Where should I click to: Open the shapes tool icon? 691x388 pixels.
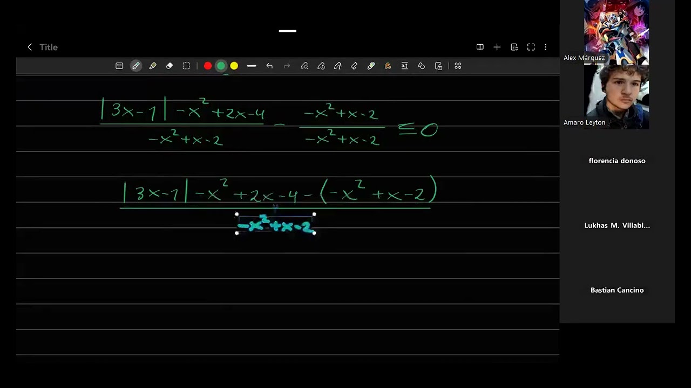[x=422, y=66]
